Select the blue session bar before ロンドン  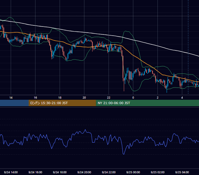[x=14, y=103]
